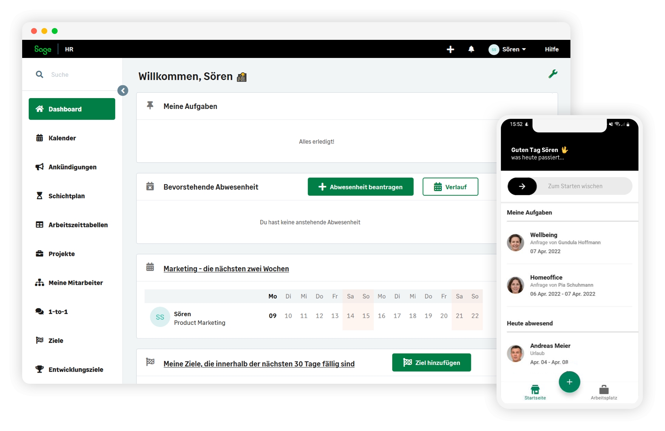Open notifications bell
This screenshot has height=431, width=665.
tap(471, 49)
